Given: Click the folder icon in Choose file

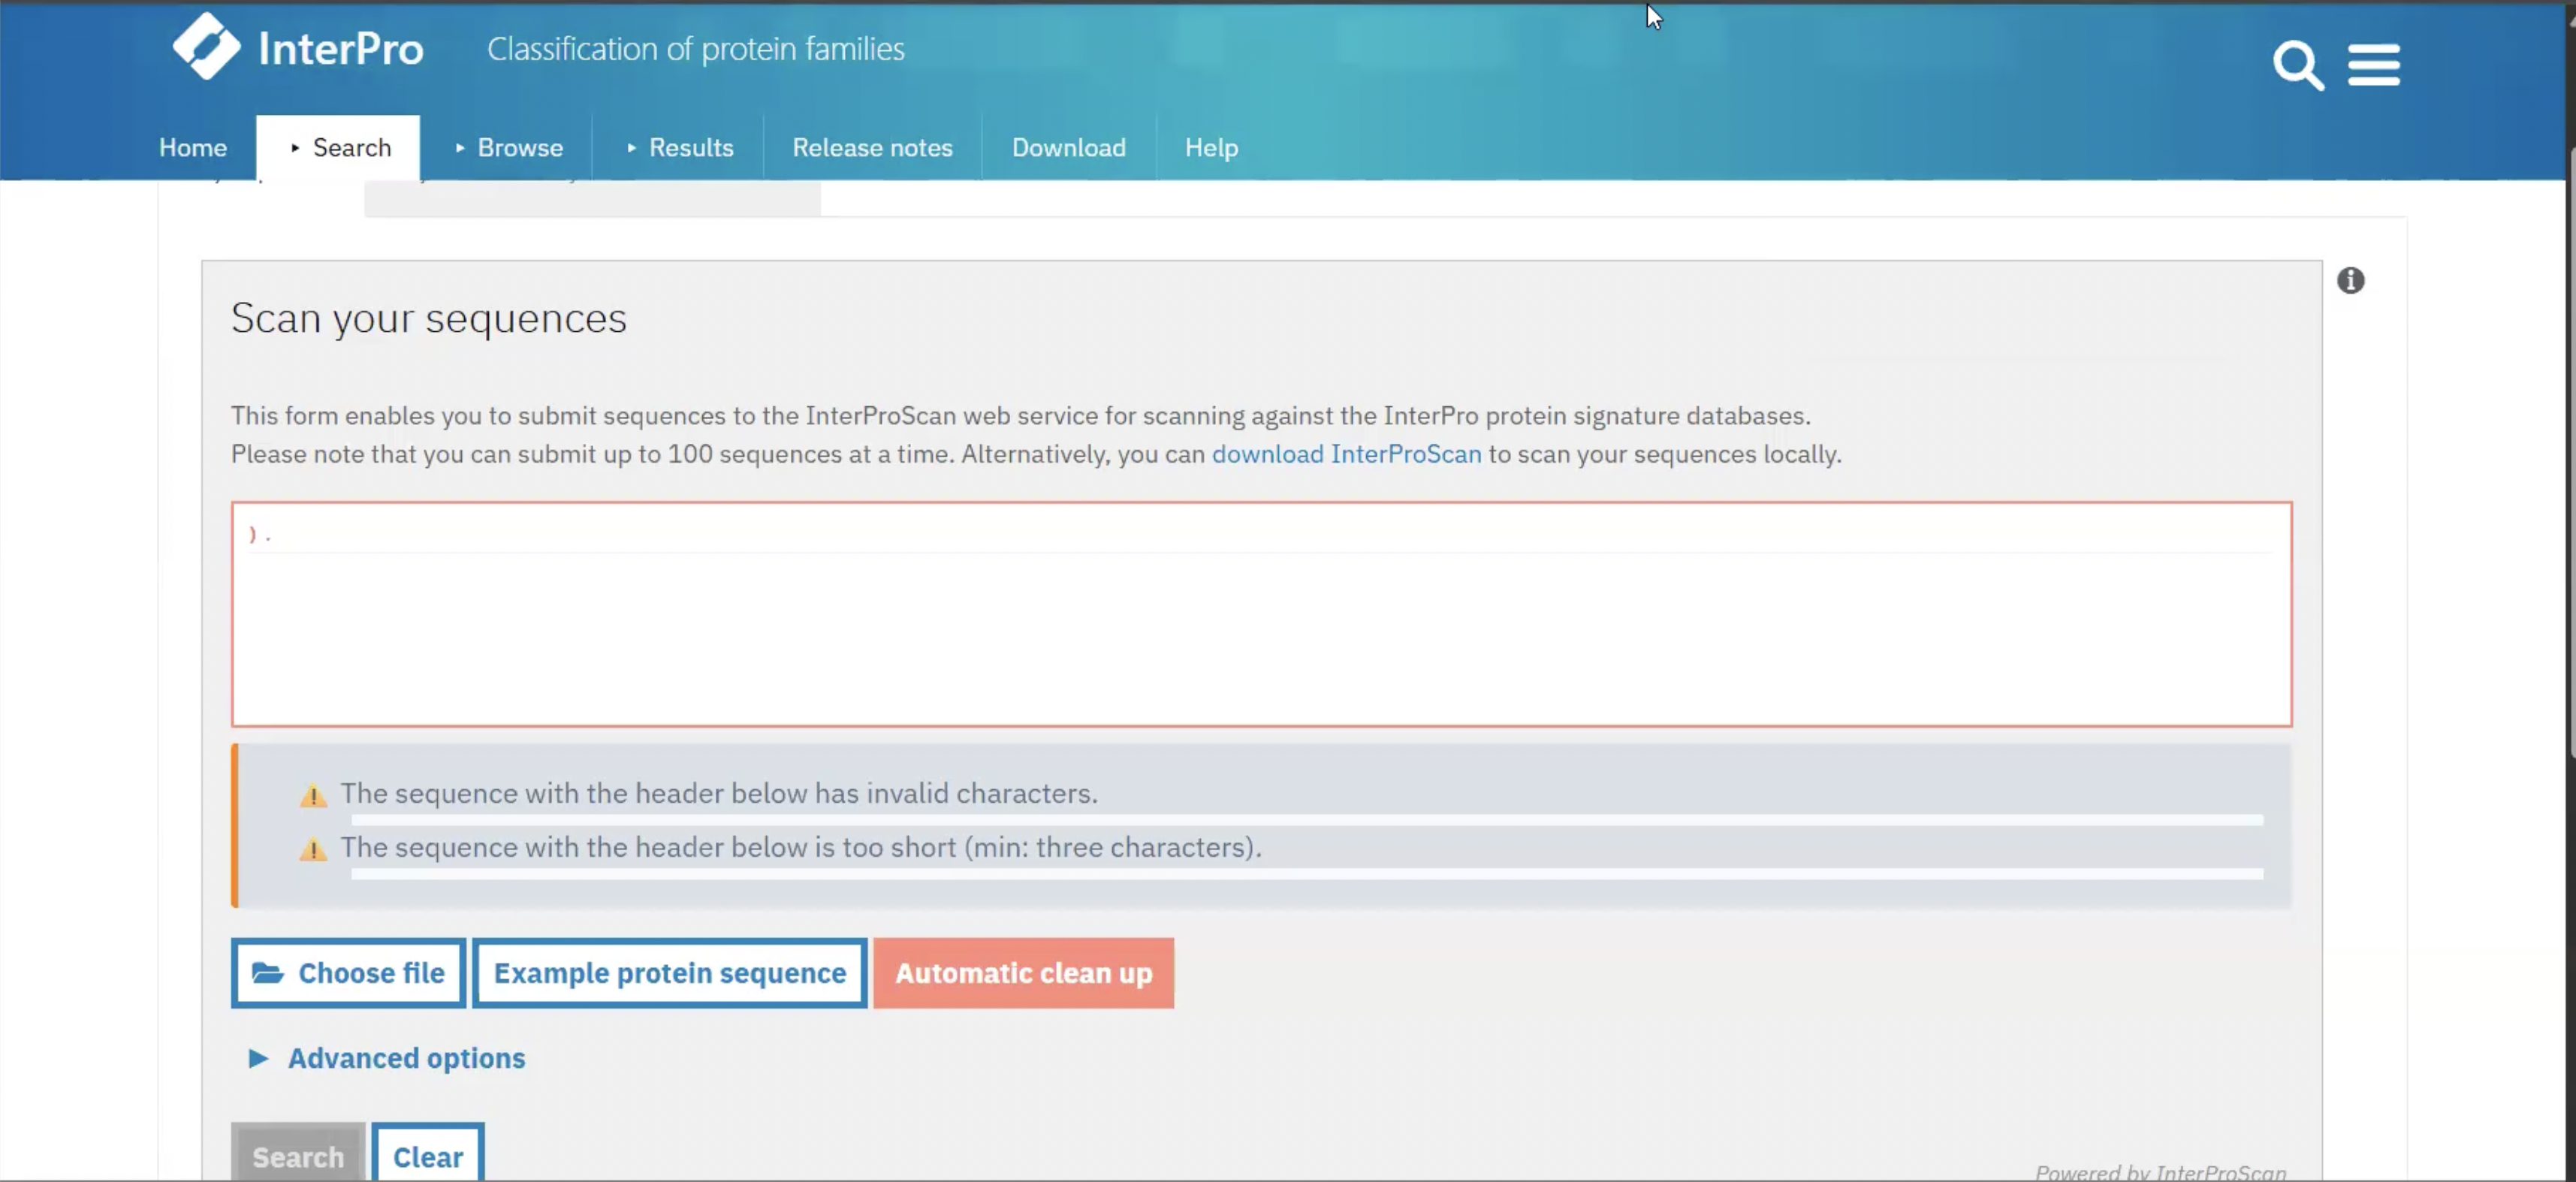Looking at the screenshot, I should point(267,973).
